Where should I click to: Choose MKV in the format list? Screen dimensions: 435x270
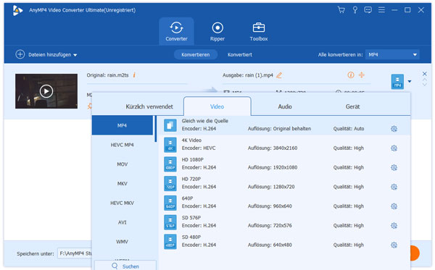[123, 184]
